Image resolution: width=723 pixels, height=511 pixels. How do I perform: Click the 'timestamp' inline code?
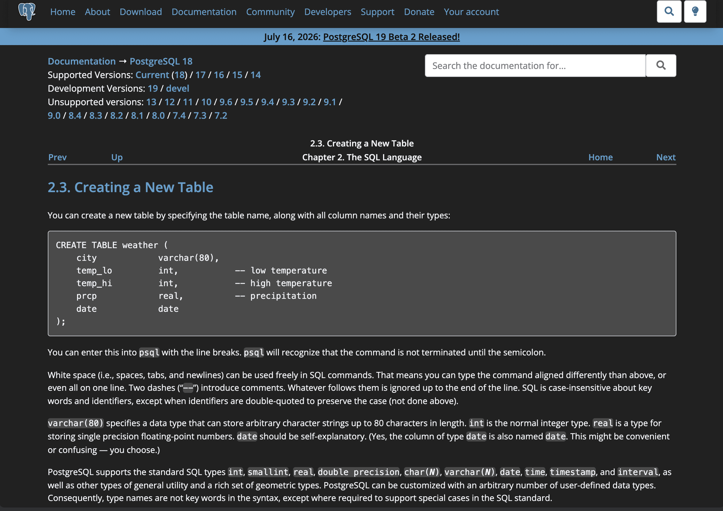(573, 472)
